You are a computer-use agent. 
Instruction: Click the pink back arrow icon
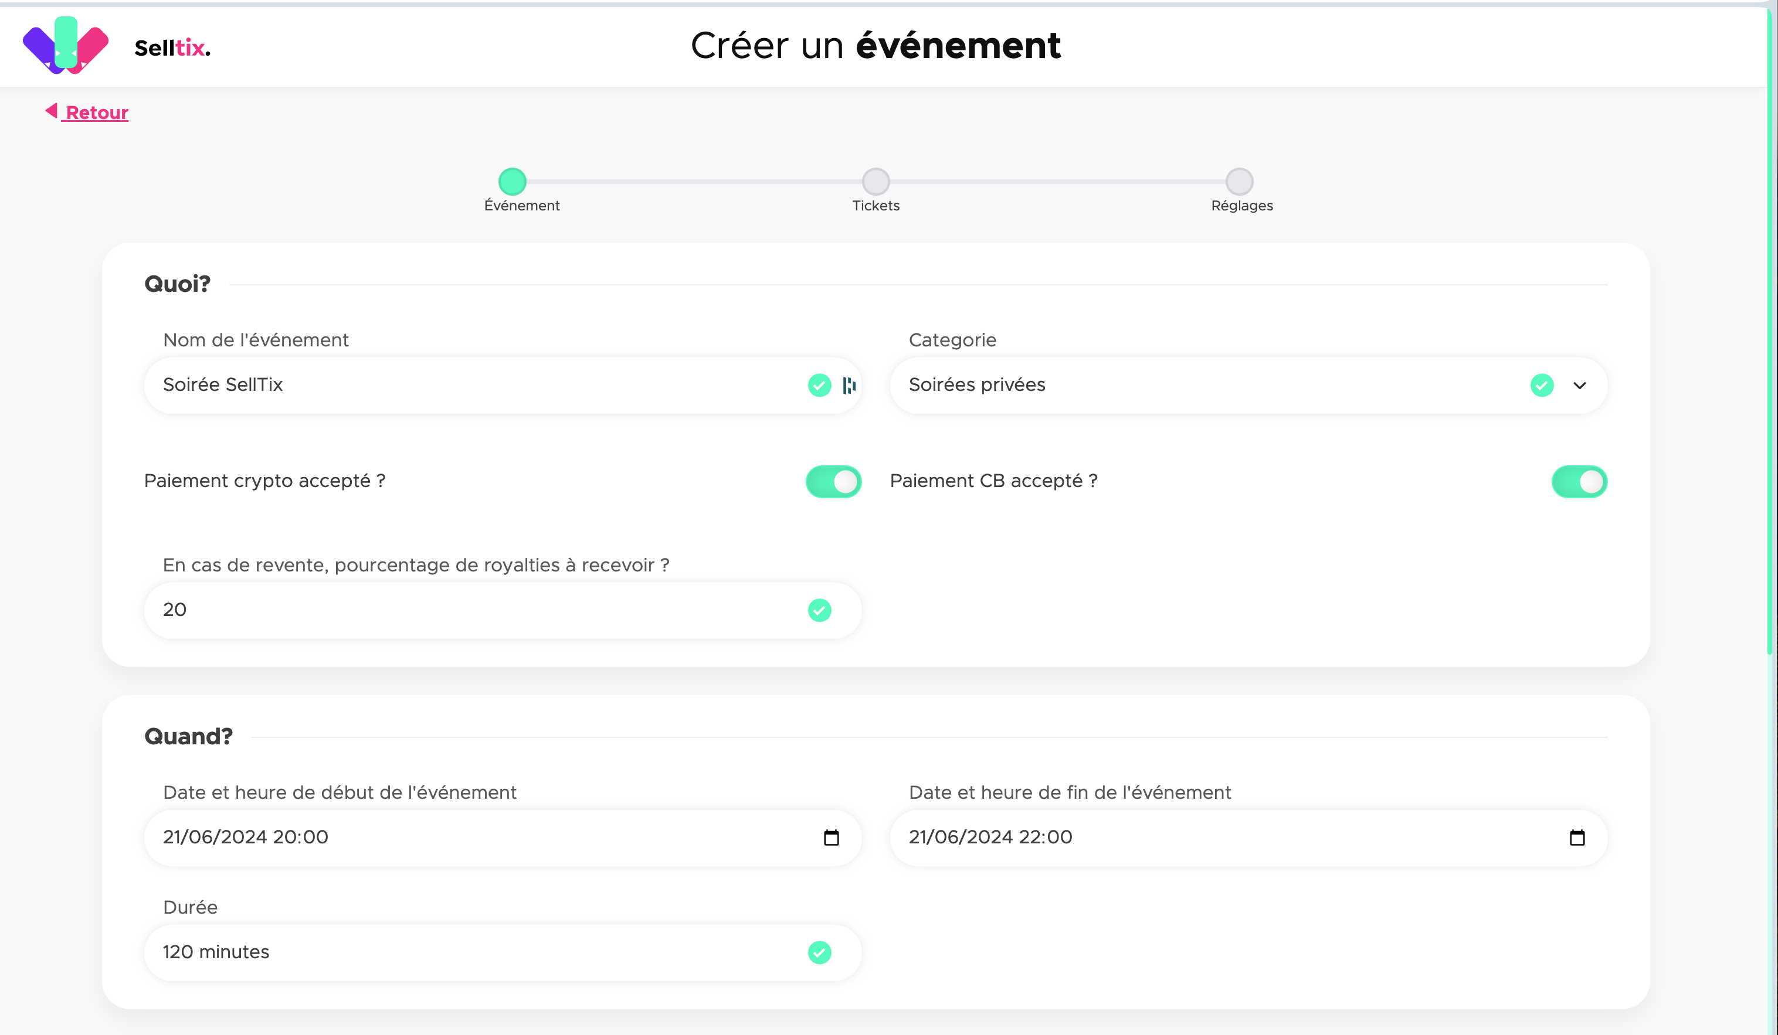52,111
